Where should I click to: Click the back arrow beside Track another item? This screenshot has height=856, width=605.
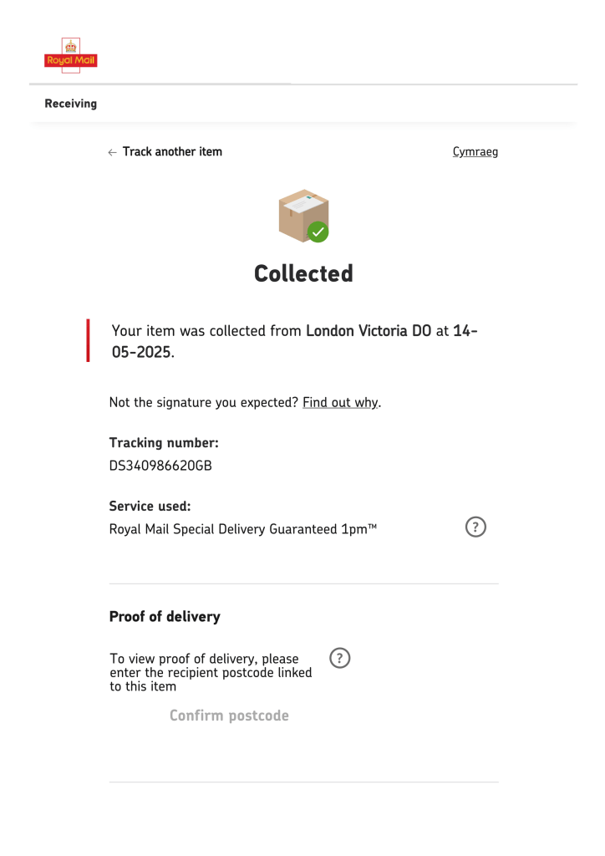[x=113, y=152]
